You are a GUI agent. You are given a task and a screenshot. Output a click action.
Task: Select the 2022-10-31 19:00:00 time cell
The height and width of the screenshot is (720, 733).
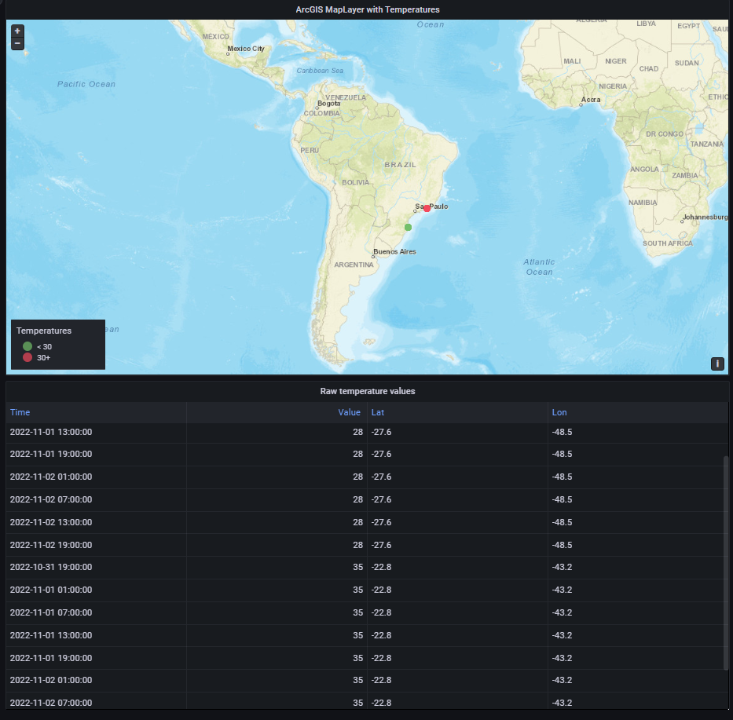[51, 567]
